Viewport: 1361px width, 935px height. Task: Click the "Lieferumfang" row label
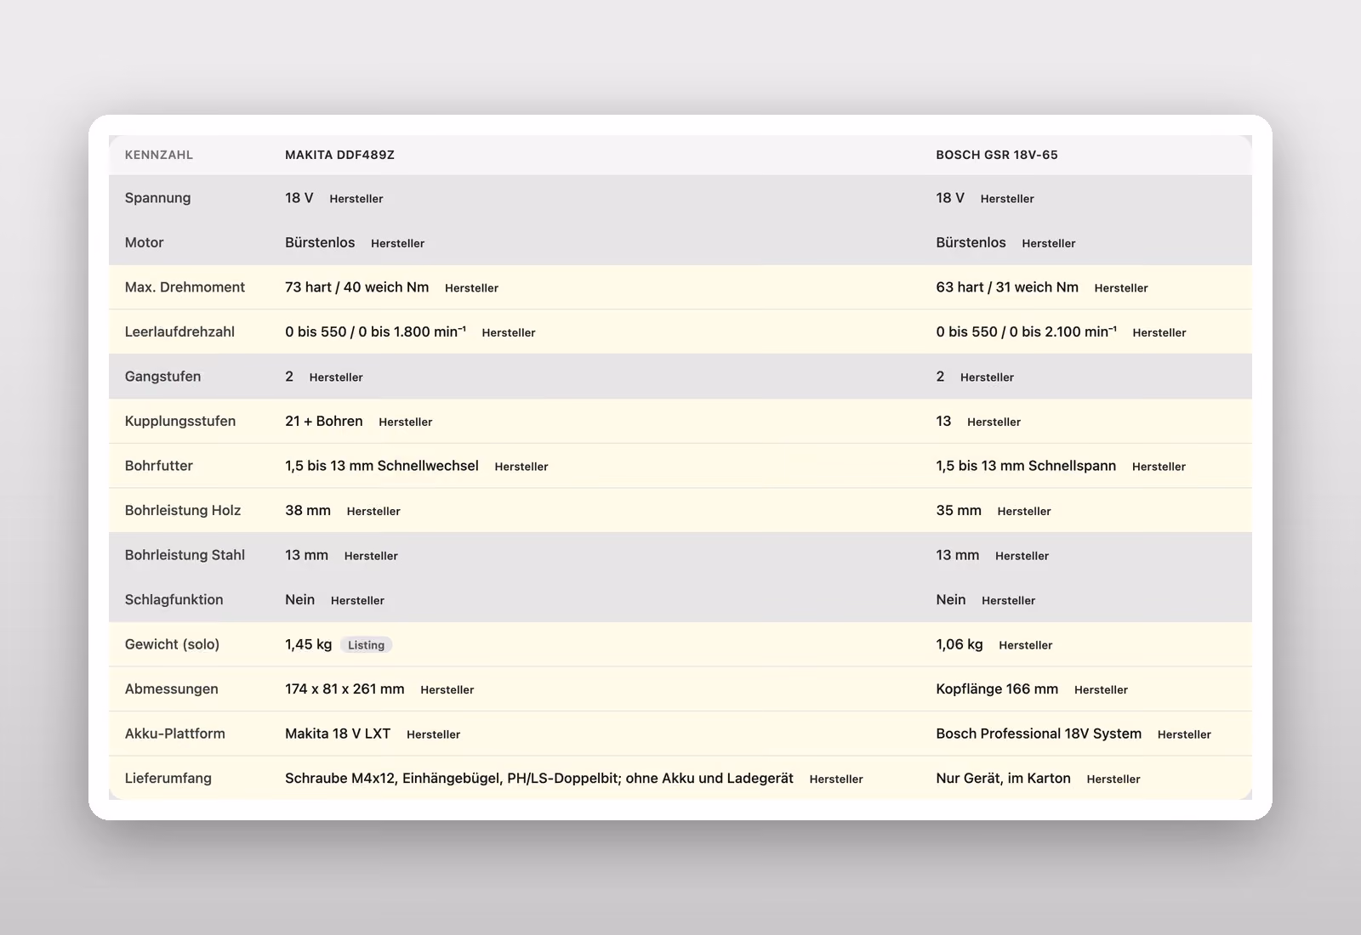pyautogui.click(x=168, y=778)
